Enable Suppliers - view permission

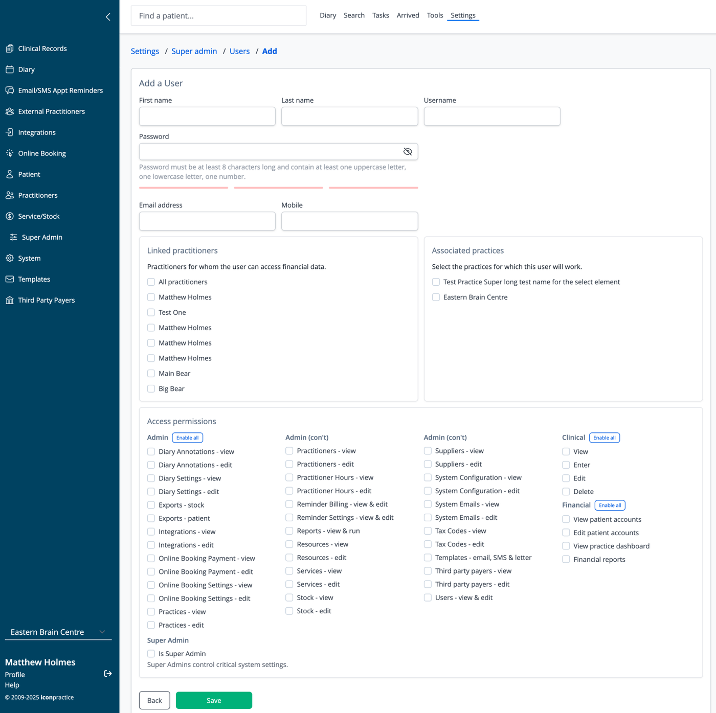click(428, 451)
